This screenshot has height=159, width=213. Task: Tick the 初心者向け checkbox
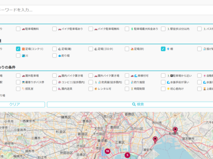coord(163,89)
